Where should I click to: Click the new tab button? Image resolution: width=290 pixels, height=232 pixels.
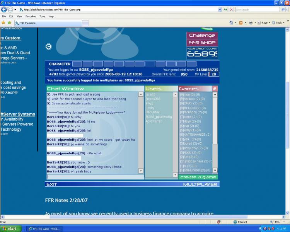coord(85,23)
